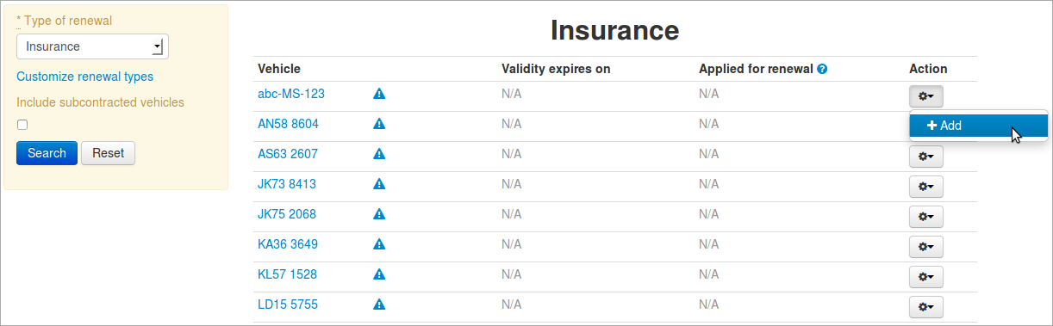Image resolution: width=1053 pixels, height=326 pixels.
Task: Click warning icon for JK73 8413
Action: tap(379, 184)
